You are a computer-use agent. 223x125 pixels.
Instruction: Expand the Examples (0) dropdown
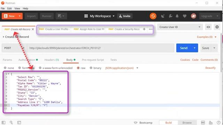[207, 37]
